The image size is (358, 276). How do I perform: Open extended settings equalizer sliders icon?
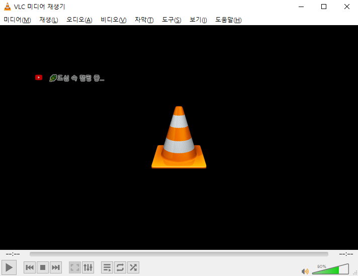point(88,267)
